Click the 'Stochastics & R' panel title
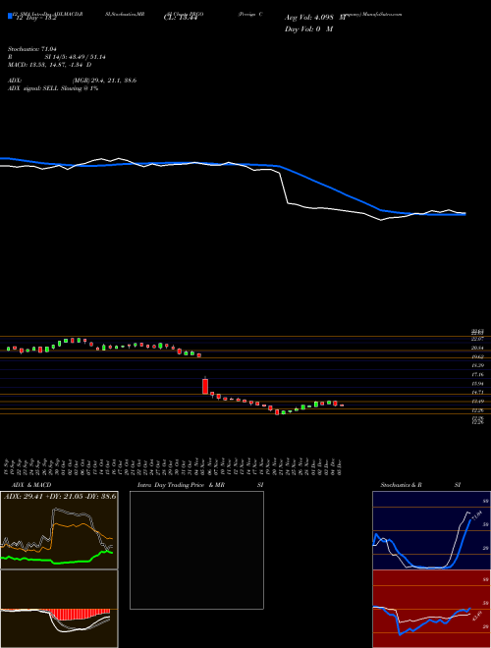Image resolution: width=491 pixels, height=648 pixels. [401, 485]
